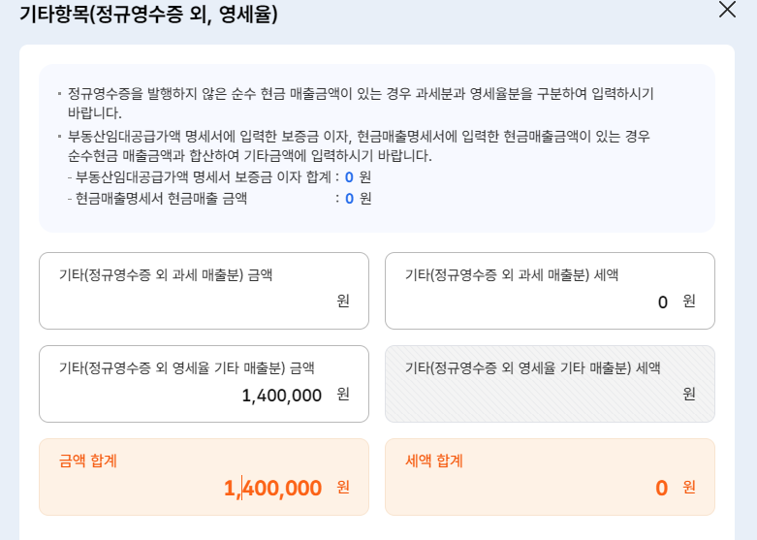Click the orange 금액 합계 label
This screenshot has height=540, width=757.
88,461
